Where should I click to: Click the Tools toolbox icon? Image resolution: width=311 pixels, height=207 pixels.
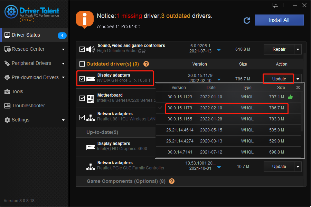point(7,92)
